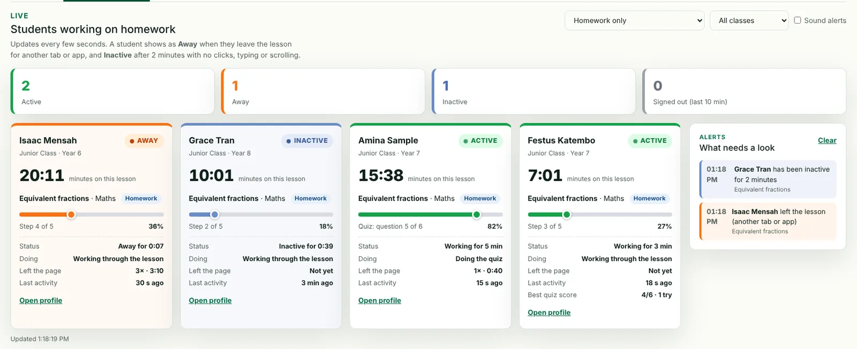Click the 15:38 lesson timer
Viewport: 857px width, 349px height.
[381, 176]
